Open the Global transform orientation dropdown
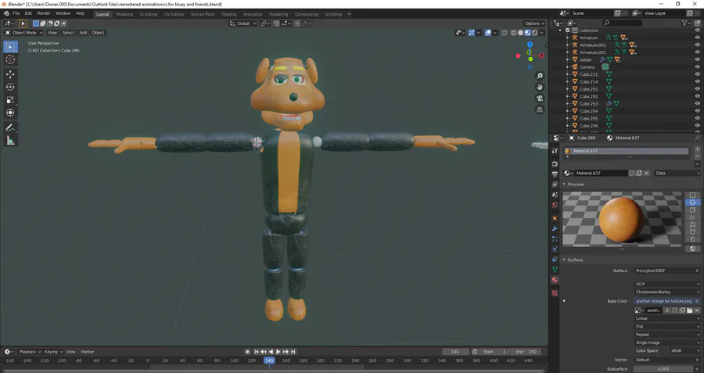This screenshot has width=704, height=373. (243, 23)
